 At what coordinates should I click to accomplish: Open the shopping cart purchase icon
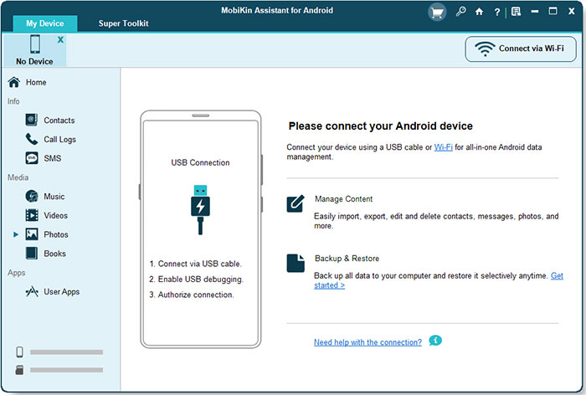437,13
